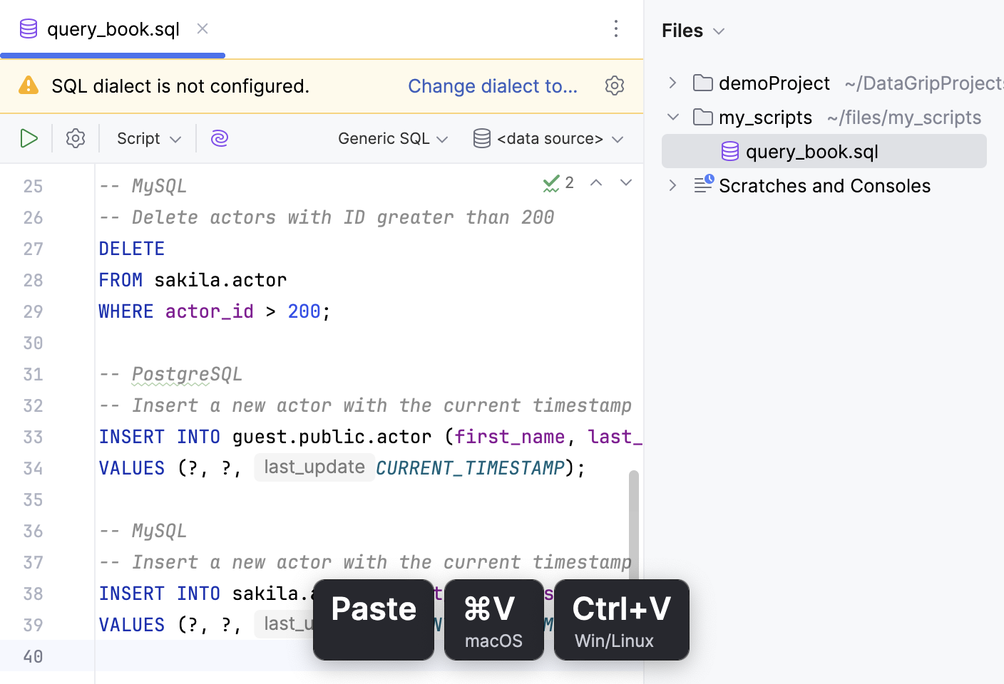Click the Change dialect to link
This screenshot has width=1004, height=684.
point(493,85)
